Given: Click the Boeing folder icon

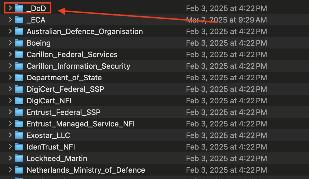Looking at the screenshot, I should 19,43.
